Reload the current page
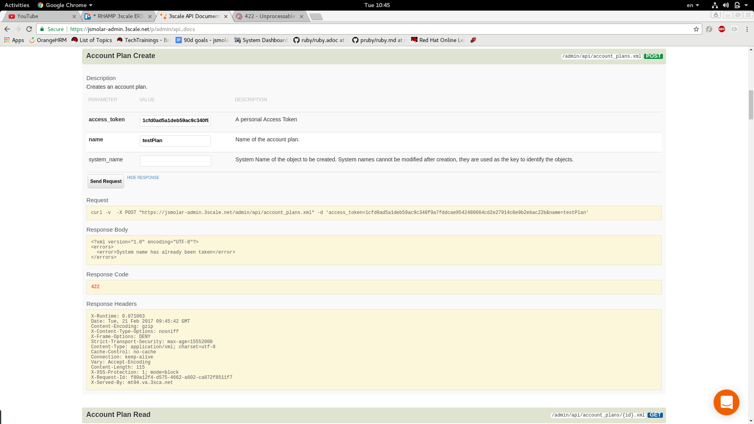 29,29
